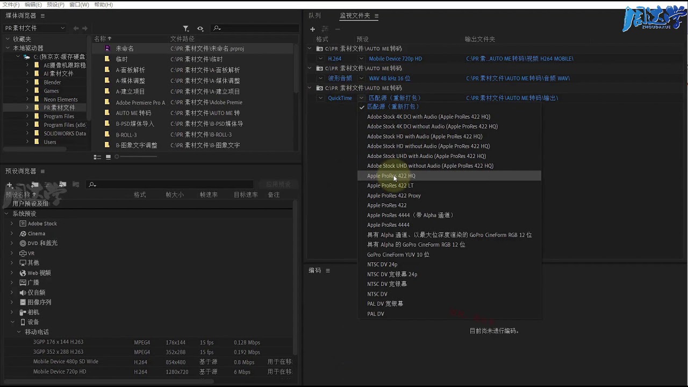Image resolution: width=688 pixels, height=387 pixels.
Task: Expand the Blender folder in tree
Action: tap(27, 82)
